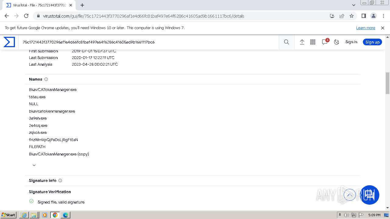Click the hash search input field

click(149, 42)
